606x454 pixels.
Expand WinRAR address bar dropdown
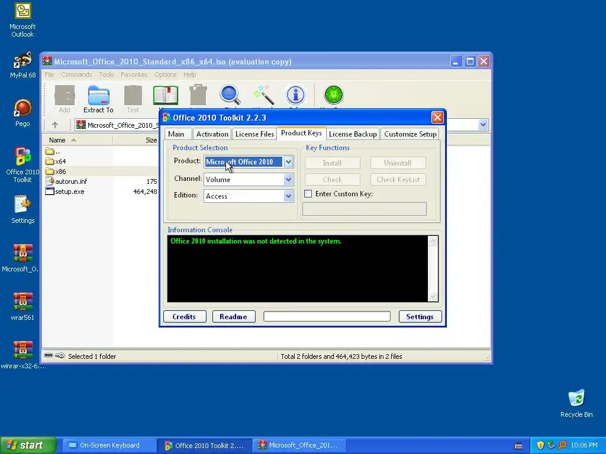point(483,125)
